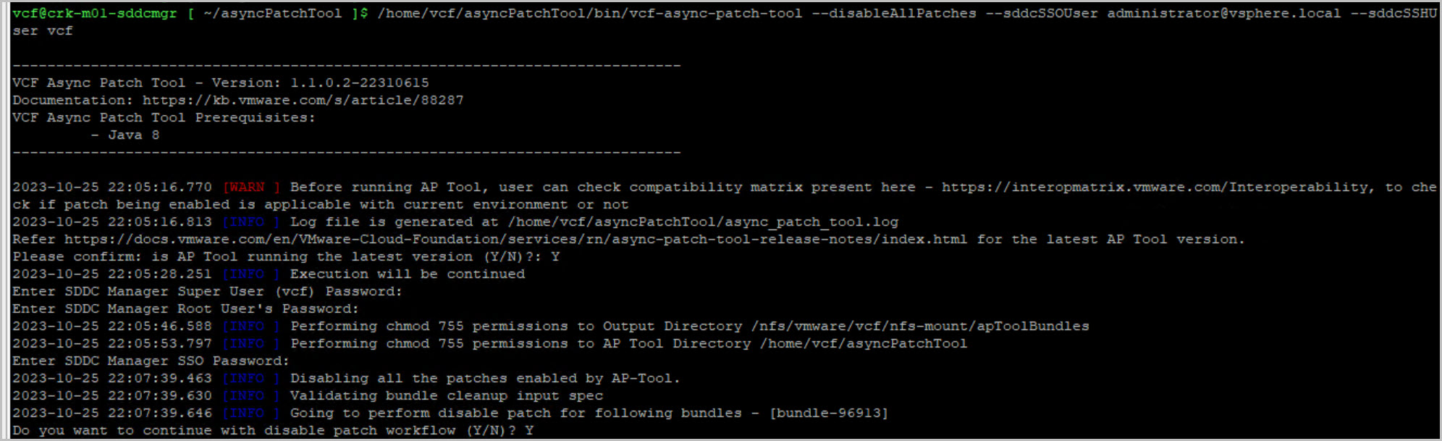Click the kb.vmware.com documentation URL
This screenshot has width=1442, height=441.
coord(303,100)
